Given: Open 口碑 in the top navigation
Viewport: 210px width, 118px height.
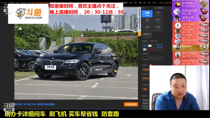Looking at the screenshot, I should (x=149, y=3).
